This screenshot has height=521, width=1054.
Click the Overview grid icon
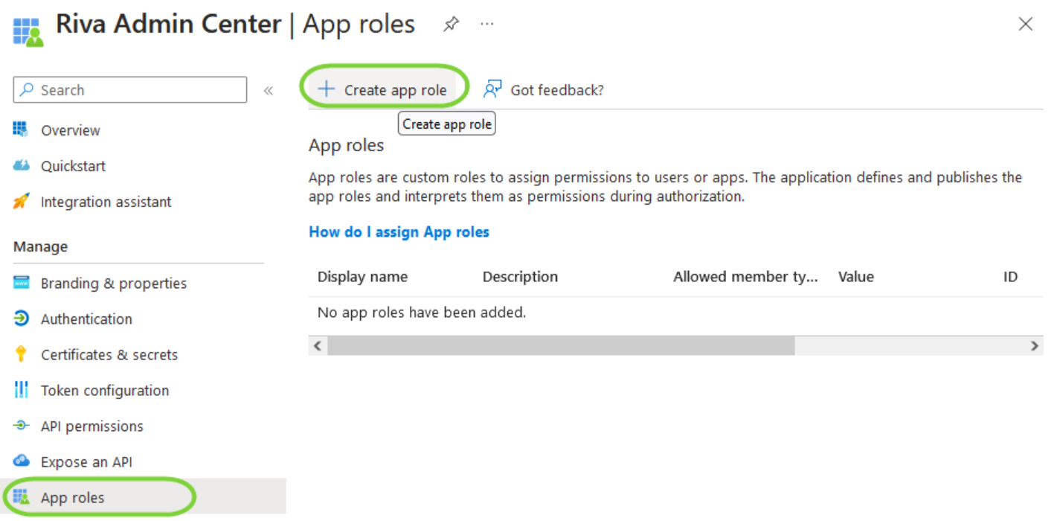21,130
